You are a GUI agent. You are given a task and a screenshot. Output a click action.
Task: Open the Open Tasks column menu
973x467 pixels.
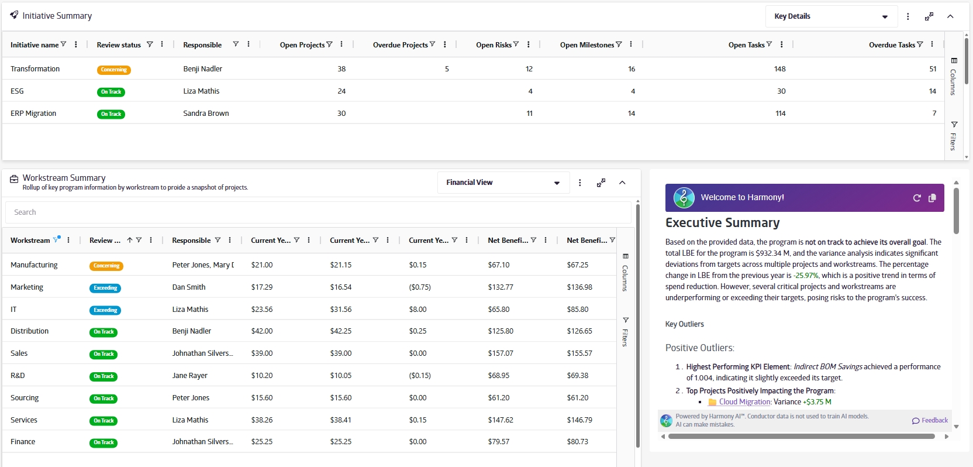pyautogui.click(x=782, y=44)
